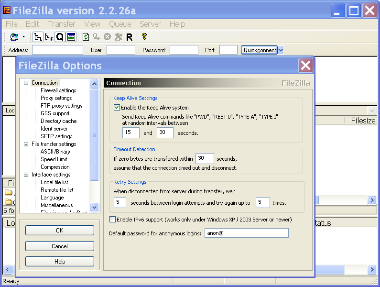
Task: Toggle the message log view icon
Action: pos(71,37)
